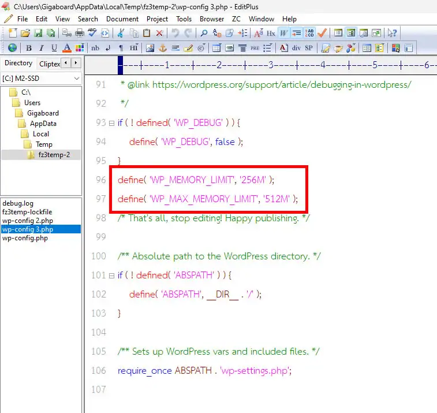Pick font color with red A
The width and height of the screenshot is (437, 413).
click(x=67, y=48)
